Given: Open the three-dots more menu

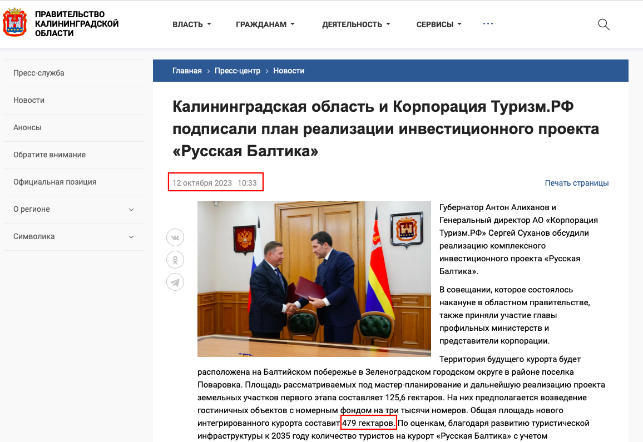Looking at the screenshot, I should coord(488,24).
